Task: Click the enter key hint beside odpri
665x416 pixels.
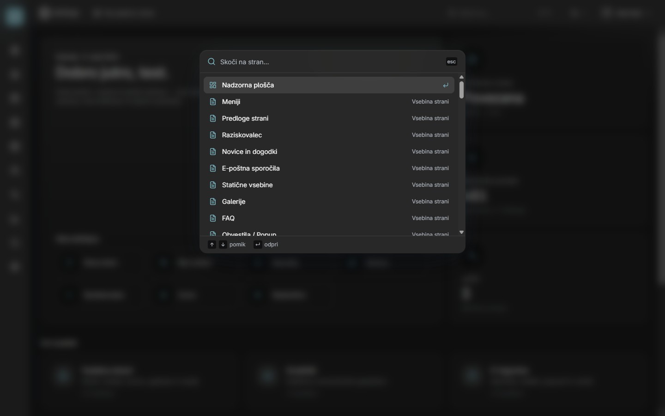Action: [x=258, y=245]
